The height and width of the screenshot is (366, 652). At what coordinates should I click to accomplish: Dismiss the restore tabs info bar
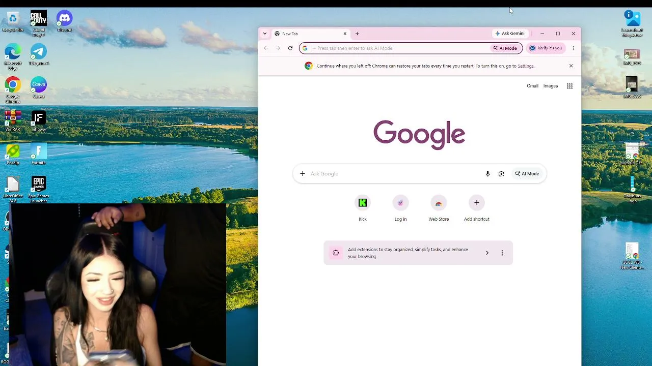coord(571,66)
